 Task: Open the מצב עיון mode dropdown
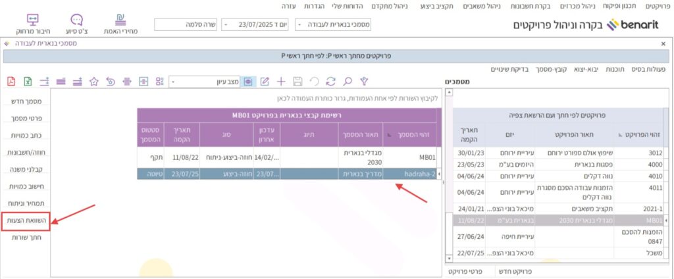(x=205, y=82)
